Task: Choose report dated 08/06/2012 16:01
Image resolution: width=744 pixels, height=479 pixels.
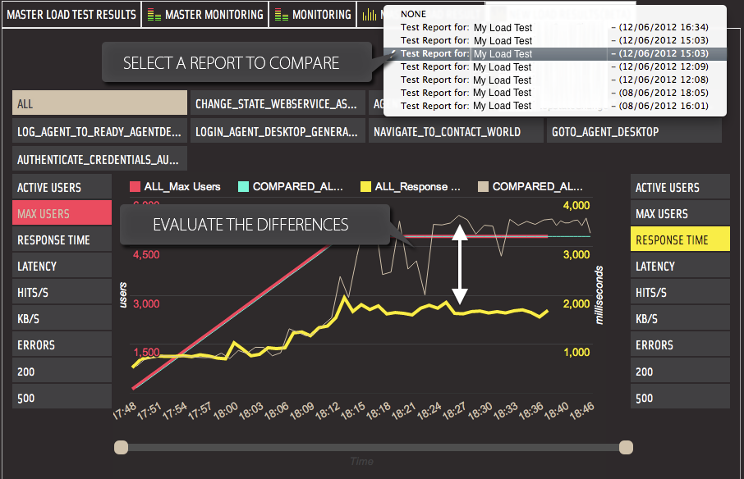Action: pos(554,106)
